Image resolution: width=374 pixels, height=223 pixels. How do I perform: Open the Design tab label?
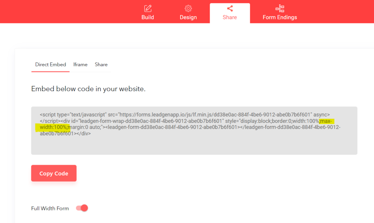coord(188,17)
